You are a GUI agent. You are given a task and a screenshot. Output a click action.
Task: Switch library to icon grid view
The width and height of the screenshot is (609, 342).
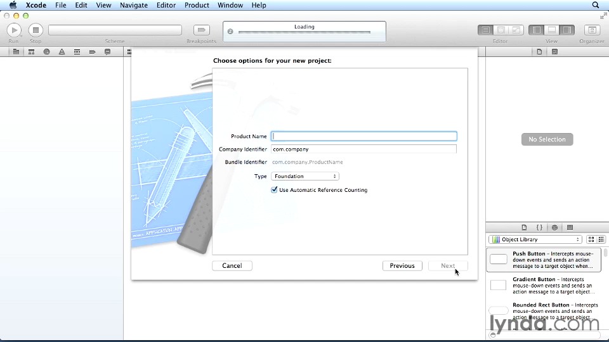591,239
